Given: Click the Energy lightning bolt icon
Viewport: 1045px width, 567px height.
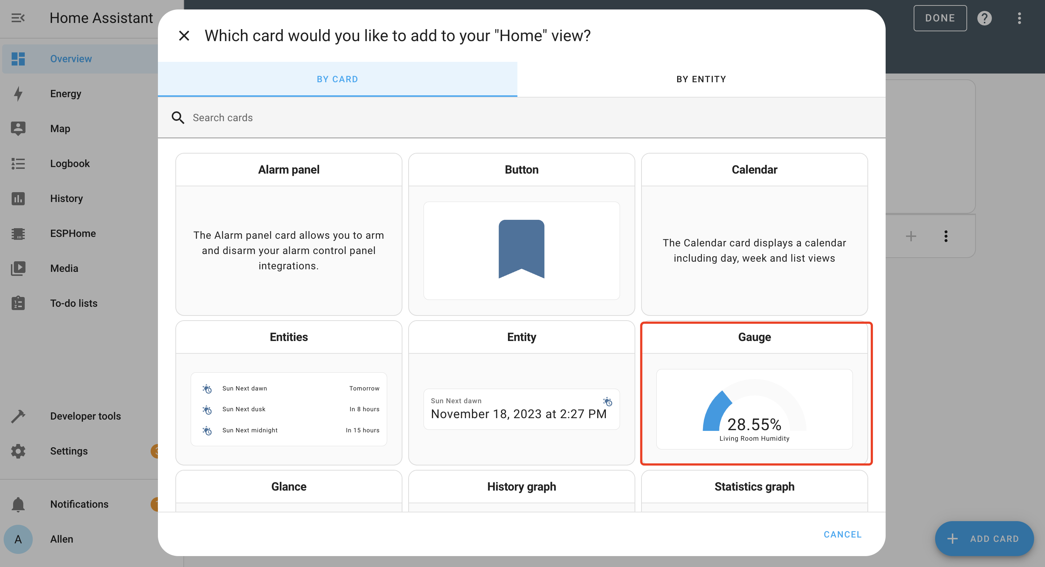Looking at the screenshot, I should tap(18, 94).
